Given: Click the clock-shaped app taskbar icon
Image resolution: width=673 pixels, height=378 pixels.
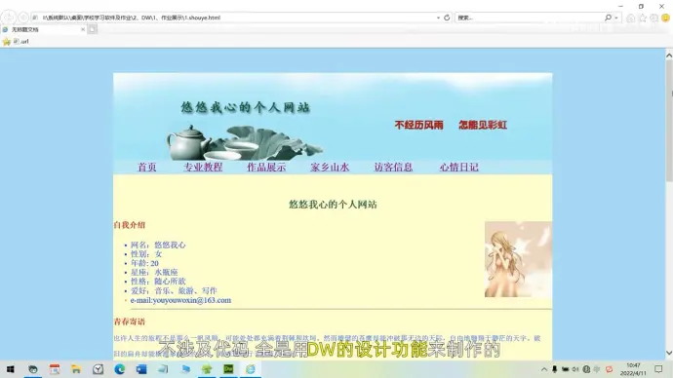Looking at the screenshot, I should click(98, 369).
